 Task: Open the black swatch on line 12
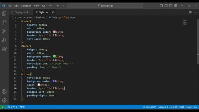click(54, 60)
